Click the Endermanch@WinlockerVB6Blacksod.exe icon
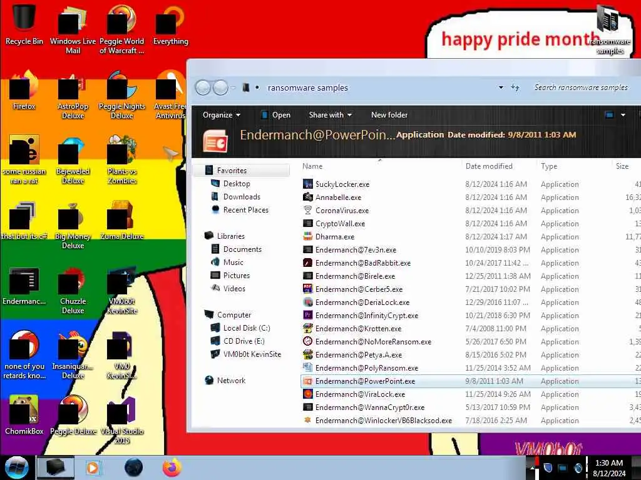Screen dimensions: 641x480 click(x=307, y=420)
